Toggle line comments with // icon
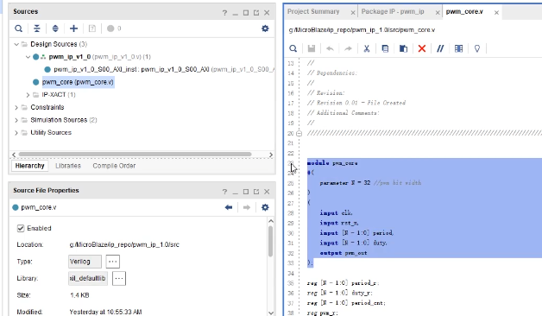This screenshot has height=316, width=542. click(440, 48)
